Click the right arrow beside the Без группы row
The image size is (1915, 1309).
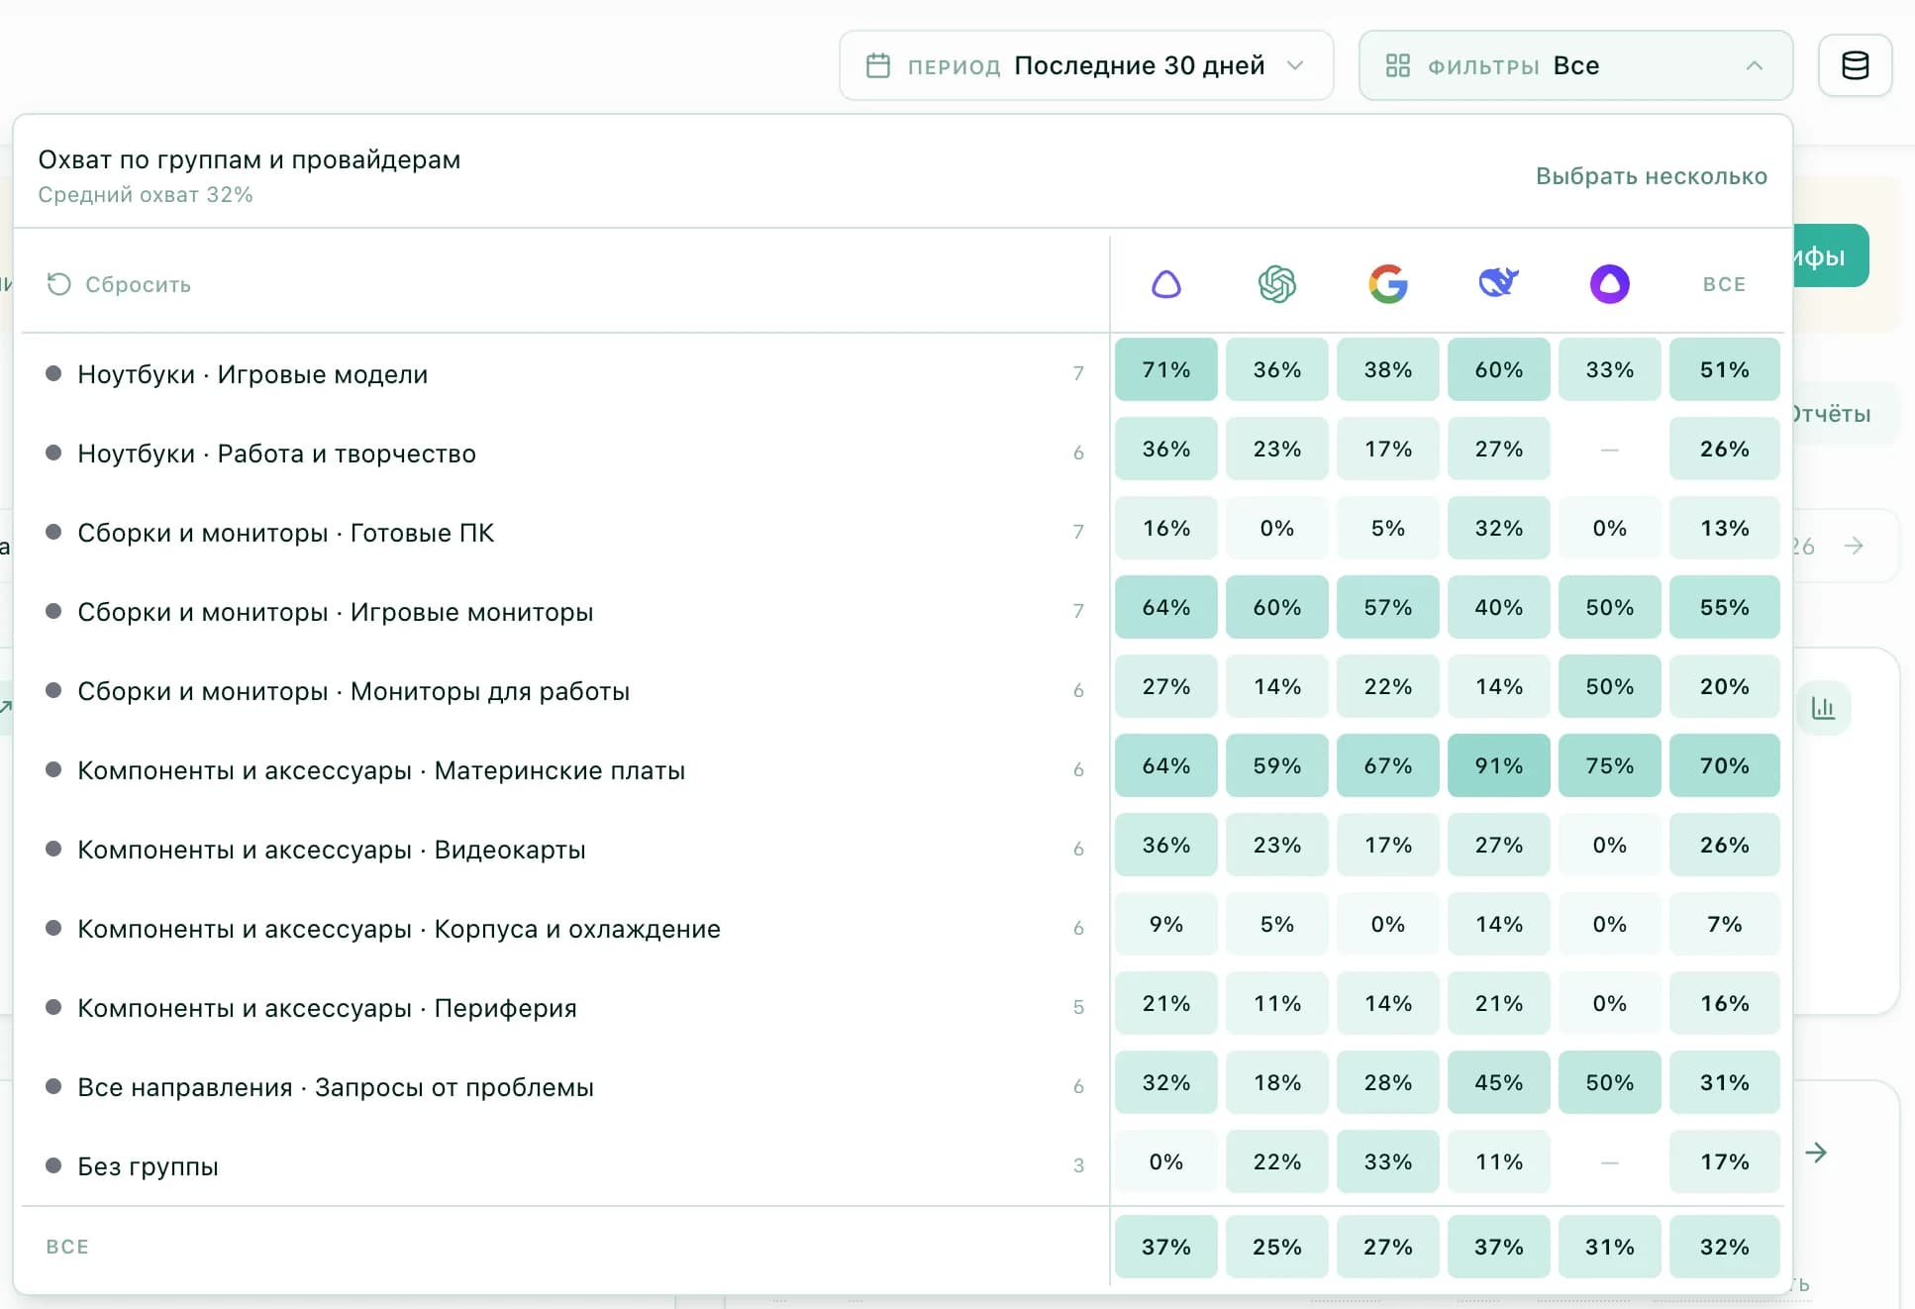pyautogui.click(x=1816, y=1153)
